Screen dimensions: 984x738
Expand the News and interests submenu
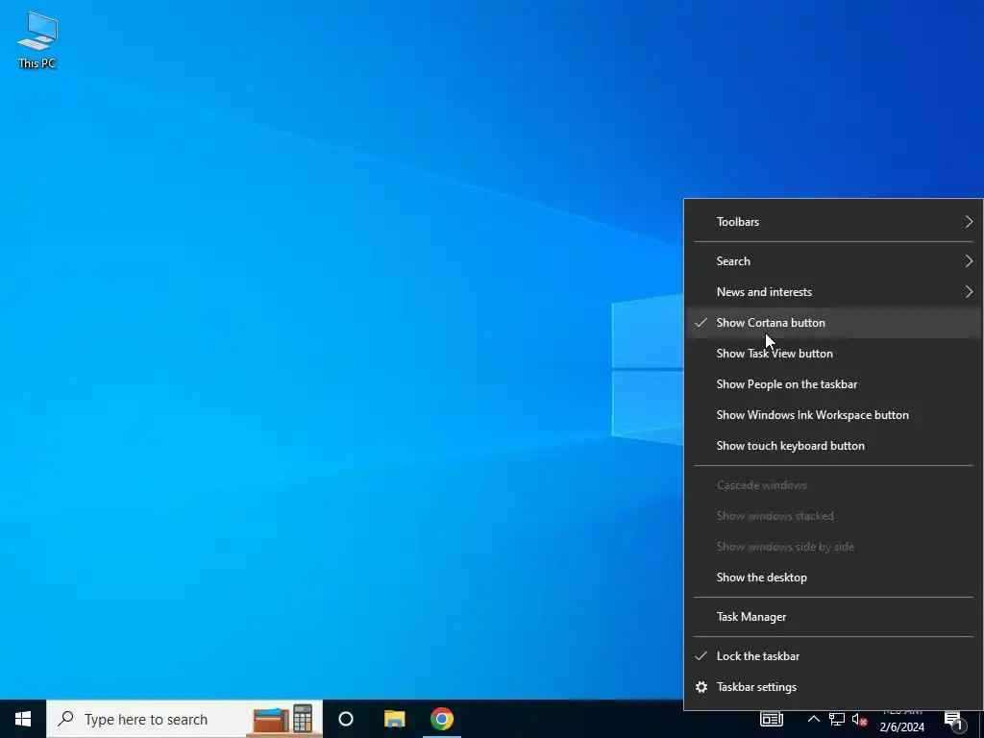[x=833, y=292]
